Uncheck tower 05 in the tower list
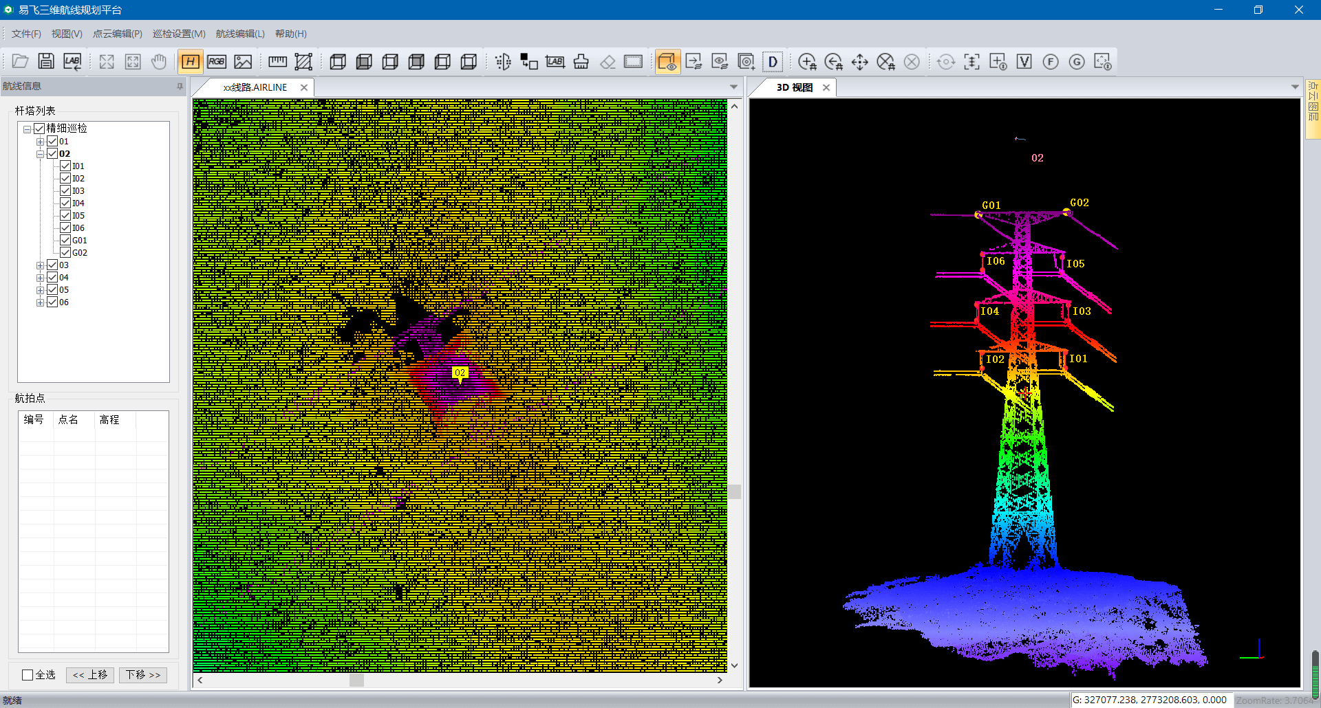The width and height of the screenshot is (1321, 708). tap(54, 289)
